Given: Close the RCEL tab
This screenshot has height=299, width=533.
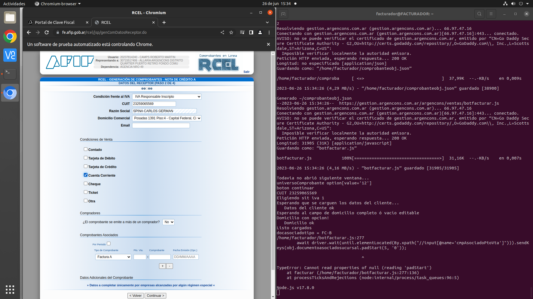Looking at the screenshot, I should click(154, 22).
